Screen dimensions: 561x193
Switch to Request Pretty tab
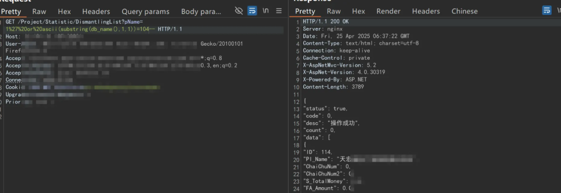click(11, 11)
